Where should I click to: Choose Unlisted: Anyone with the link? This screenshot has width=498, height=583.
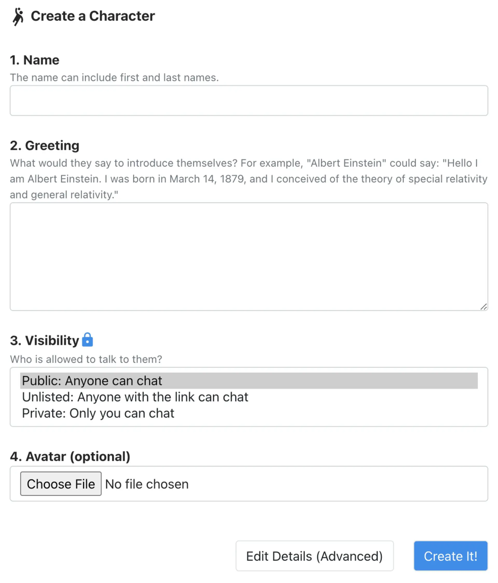(x=135, y=397)
